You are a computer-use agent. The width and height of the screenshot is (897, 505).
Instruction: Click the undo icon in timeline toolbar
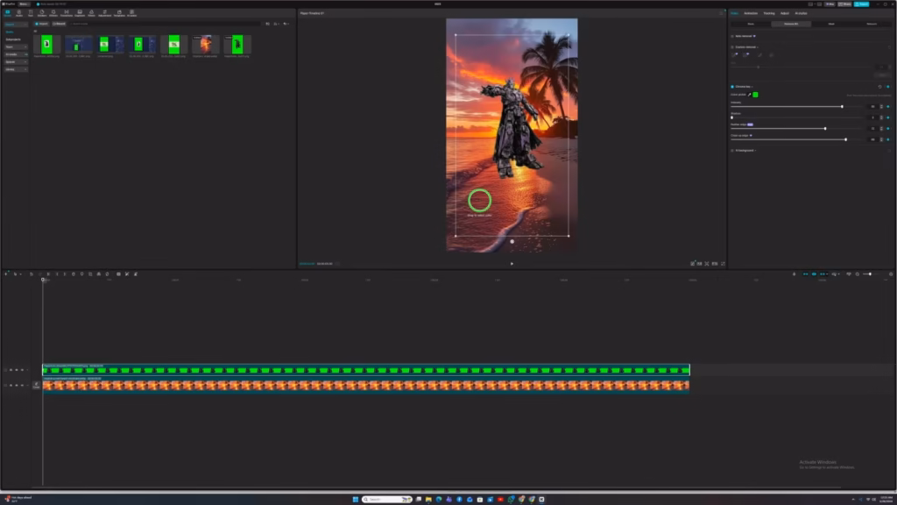click(x=32, y=274)
